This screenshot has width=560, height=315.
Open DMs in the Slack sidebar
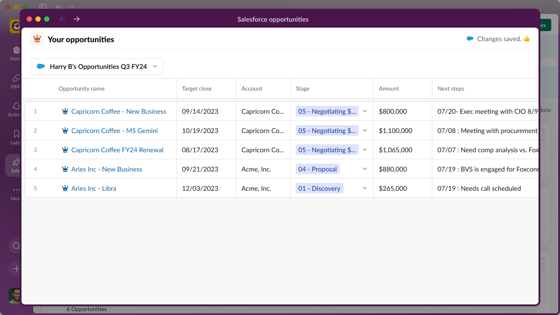pyautogui.click(x=16, y=81)
